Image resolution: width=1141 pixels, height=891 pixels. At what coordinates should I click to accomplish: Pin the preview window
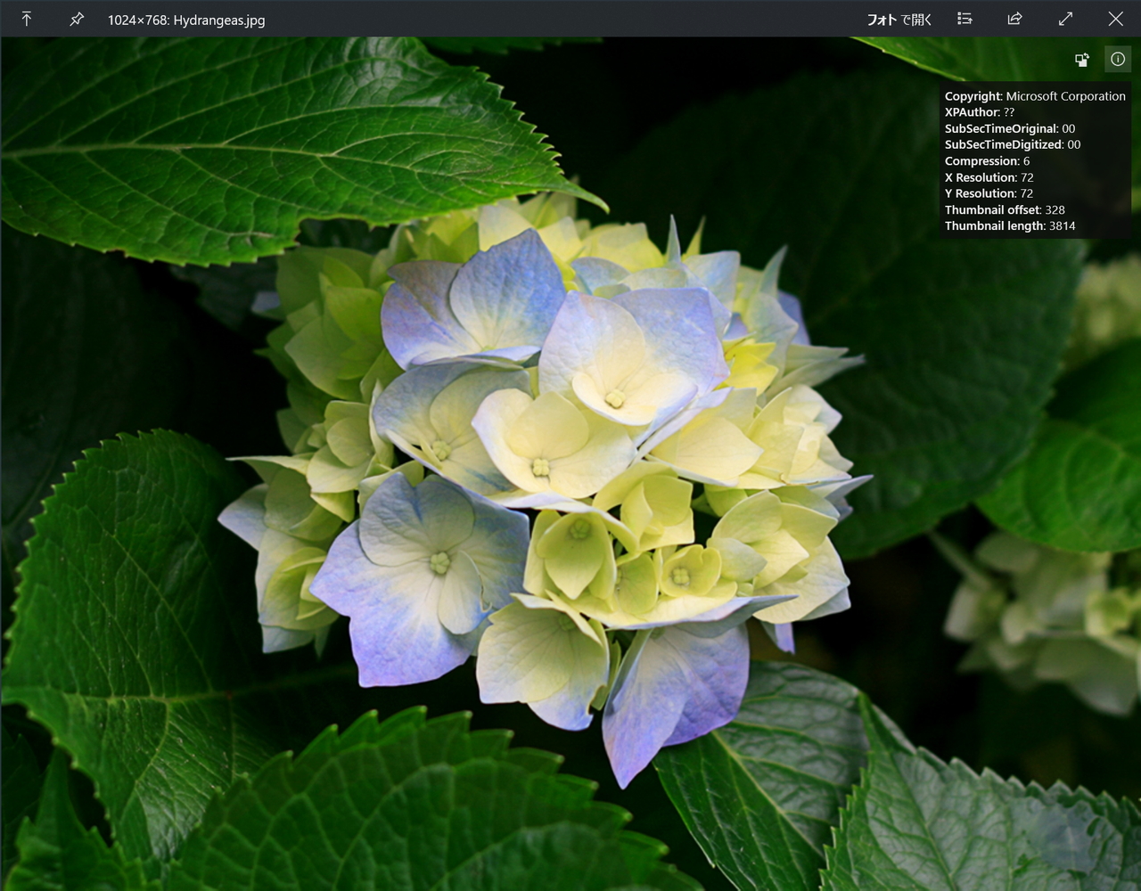[x=77, y=19]
